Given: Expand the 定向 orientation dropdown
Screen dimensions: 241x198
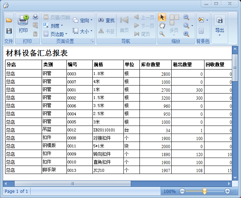Looking at the screenshot, I should pos(83,20).
